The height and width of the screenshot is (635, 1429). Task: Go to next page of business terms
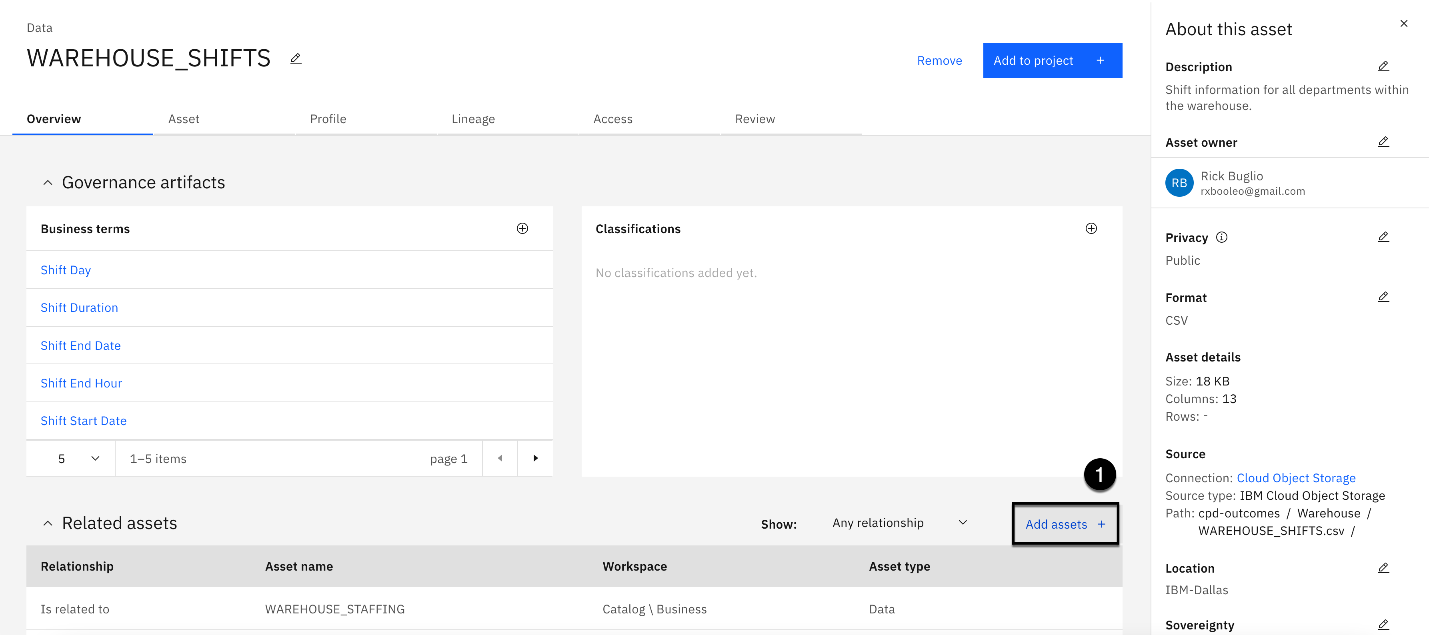pyautogui.click(x=535, y=458)
